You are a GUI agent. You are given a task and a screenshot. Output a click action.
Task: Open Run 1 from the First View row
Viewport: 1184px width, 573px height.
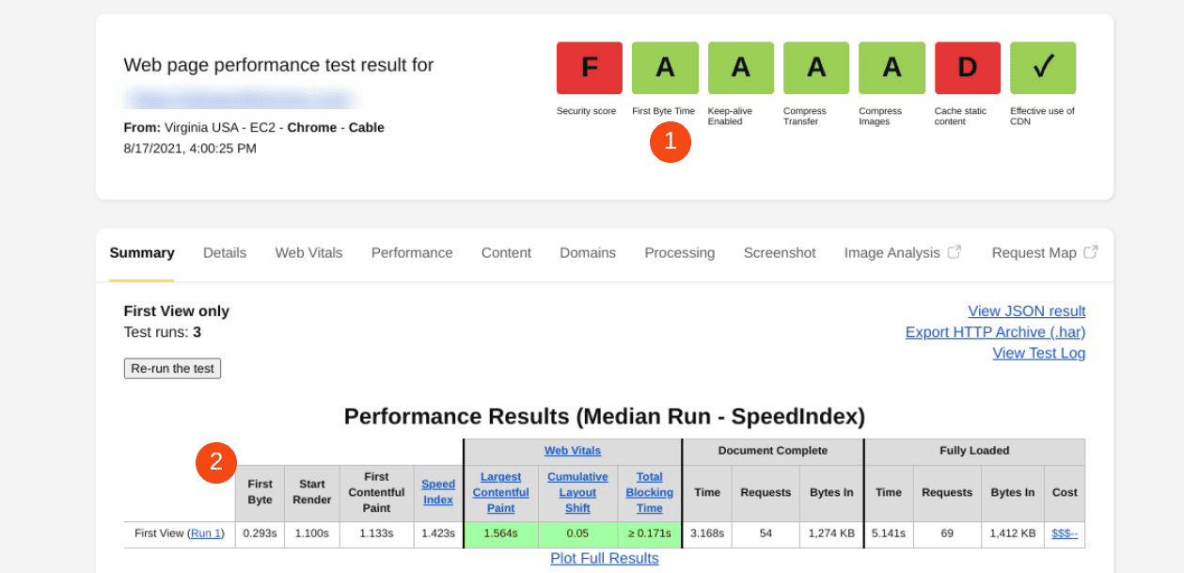point(206,533)
